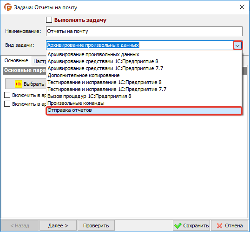The image size is (250, 232).
Task: Select Отправка отчетов in dropdown list
Action: click(x=144, y=110)
